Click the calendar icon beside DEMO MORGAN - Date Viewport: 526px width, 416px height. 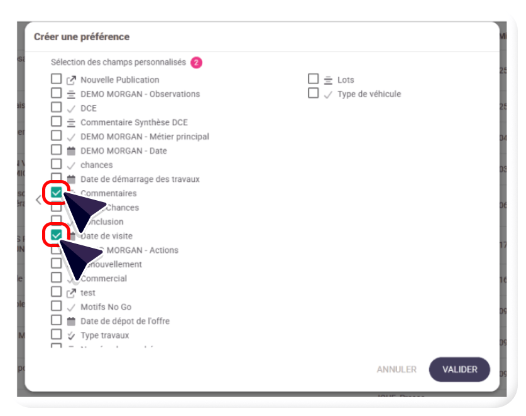coord(71,151)
